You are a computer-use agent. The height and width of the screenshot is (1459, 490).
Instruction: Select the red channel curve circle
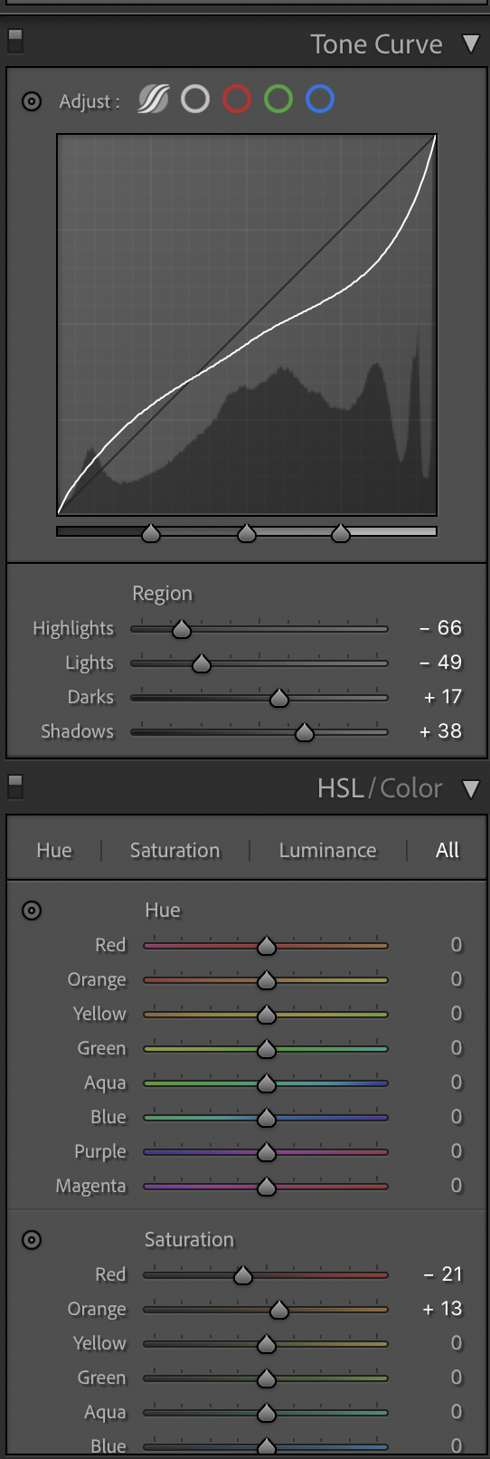click(237, 99)
